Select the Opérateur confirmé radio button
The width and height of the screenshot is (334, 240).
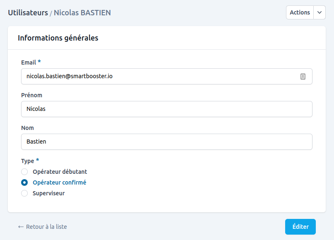pyautogui.click(x=24, y=182)
